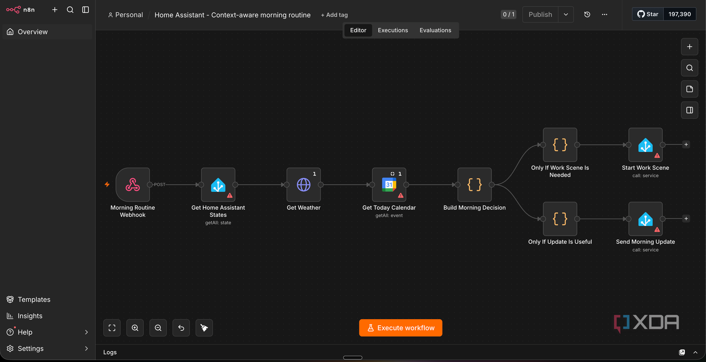The image size is (706, 362).
Task: Select the Only If Update Is Useful node
Action: [560, 219]
